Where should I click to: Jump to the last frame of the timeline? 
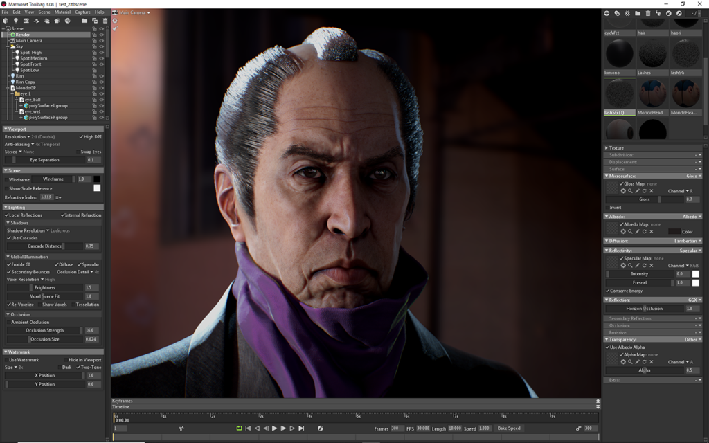301,428
